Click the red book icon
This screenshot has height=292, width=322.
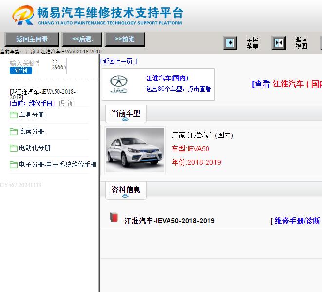click(x=114, y=217)
